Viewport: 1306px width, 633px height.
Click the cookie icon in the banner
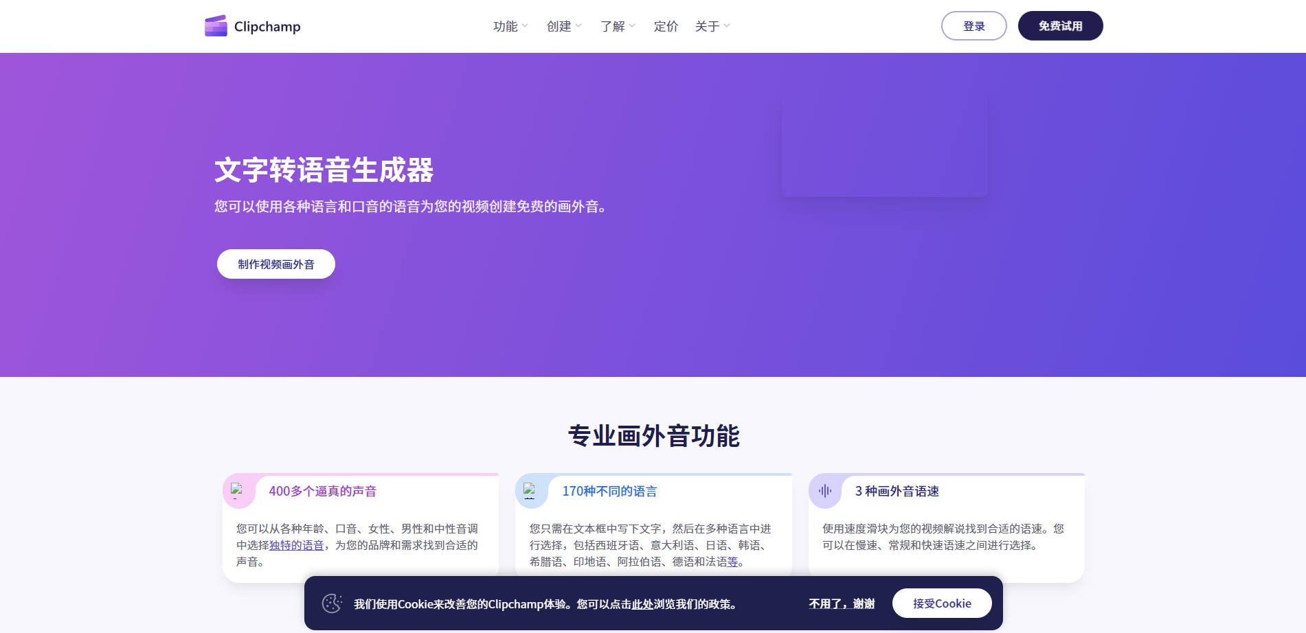332,603
